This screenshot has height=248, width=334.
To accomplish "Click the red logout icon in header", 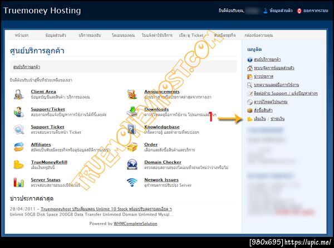I will click(x=299, y=11).
